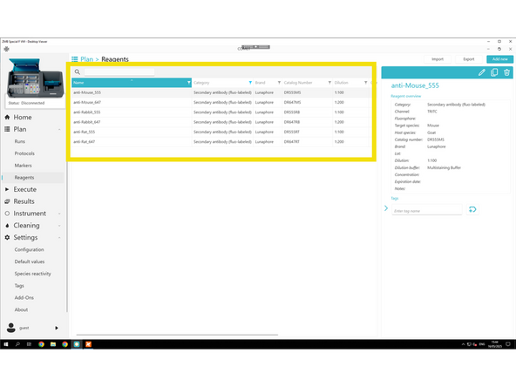
Task: Click the Cleaning droplet icon
Action: (7, 226)
